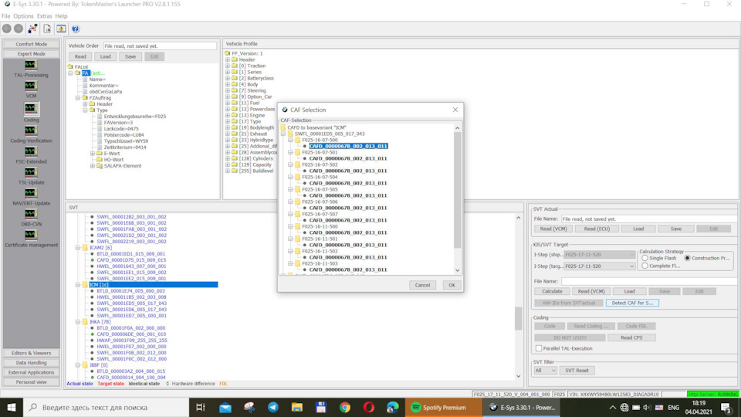The width and height of the screenshot is (741, 417).
Task: Click the yellow monitor toolbar icon
Action: pos(61,29)
